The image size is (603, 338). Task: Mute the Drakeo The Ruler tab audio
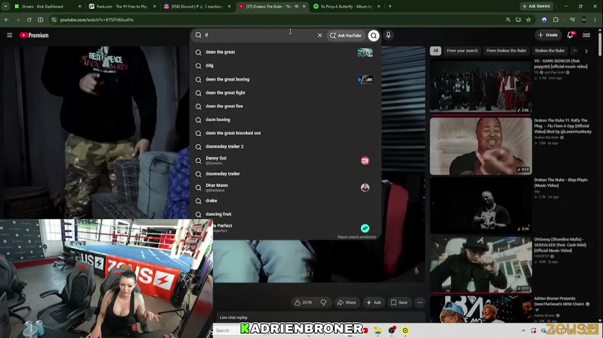(296, 7)
